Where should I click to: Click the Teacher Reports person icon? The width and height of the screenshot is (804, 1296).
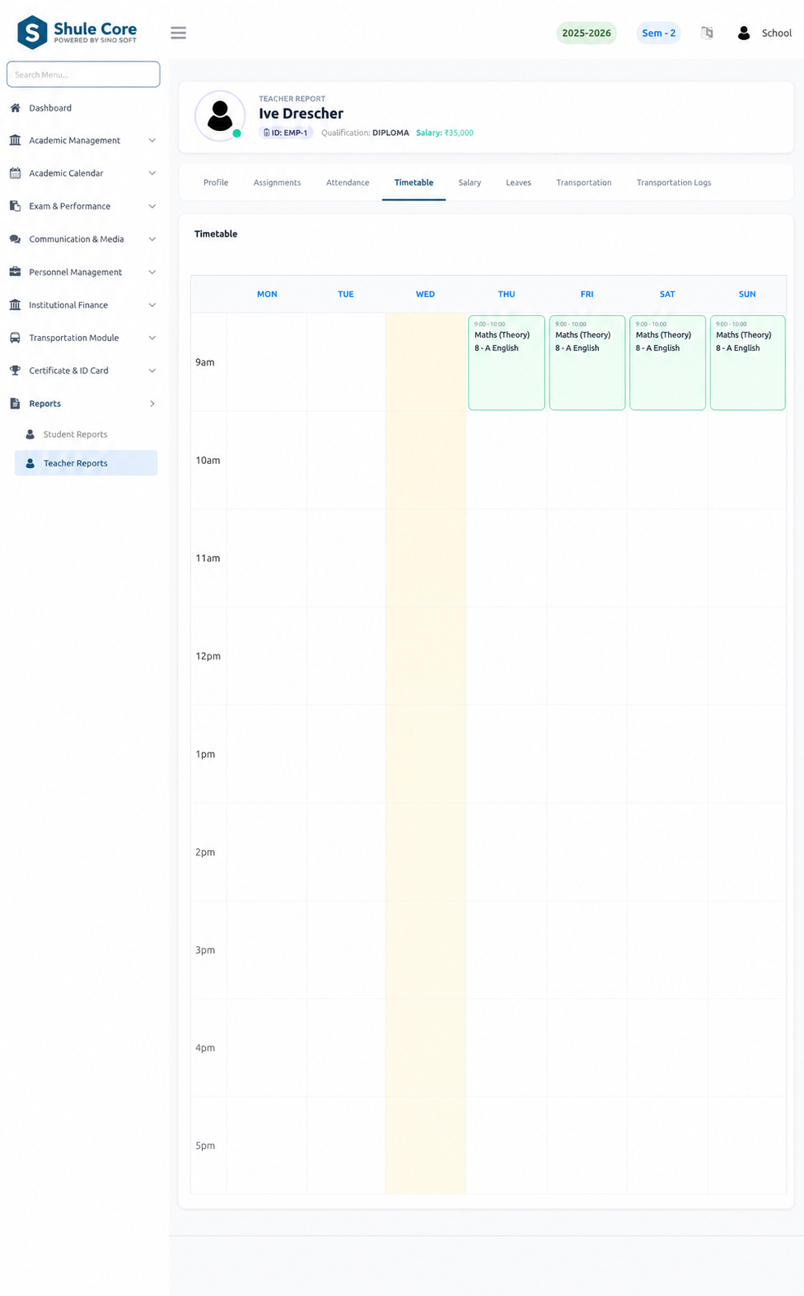coord(30,463)
